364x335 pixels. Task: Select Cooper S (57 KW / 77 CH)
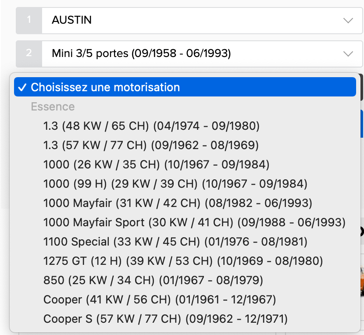[x=165, y=319]
